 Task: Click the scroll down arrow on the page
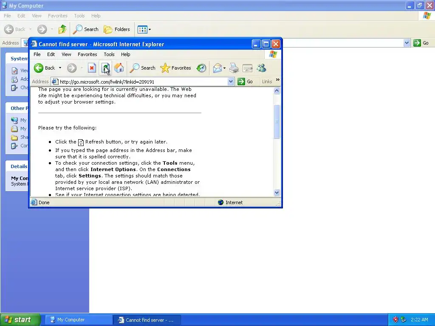point(277,193)
